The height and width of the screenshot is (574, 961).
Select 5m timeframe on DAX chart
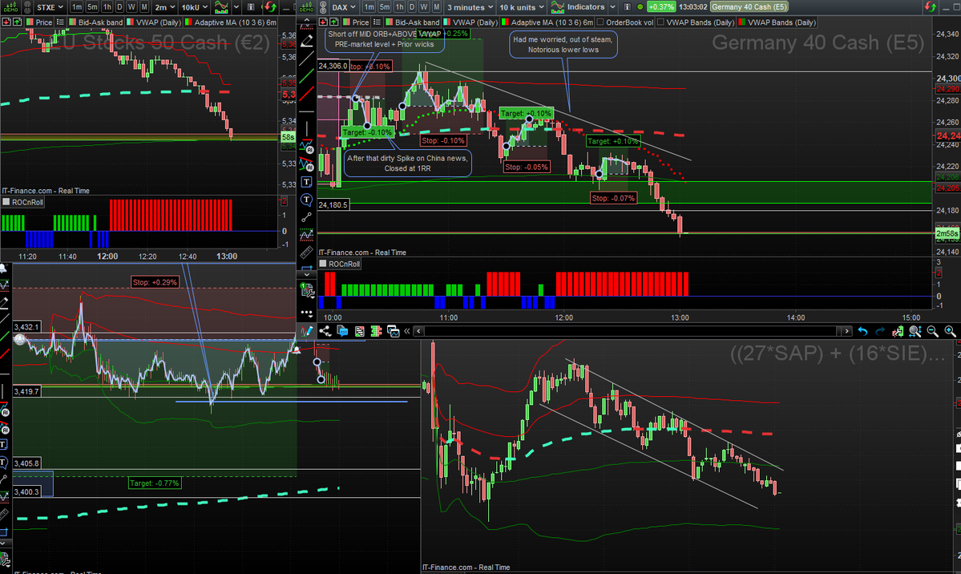[x=384, y=6]
